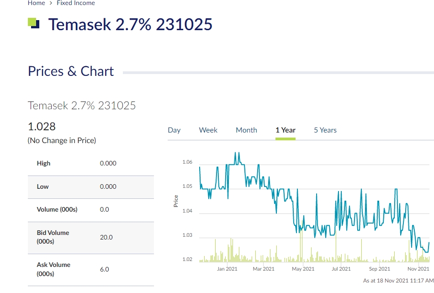
Task: Click the Jan 2021 axis label
Action: (x=227, y=269)
